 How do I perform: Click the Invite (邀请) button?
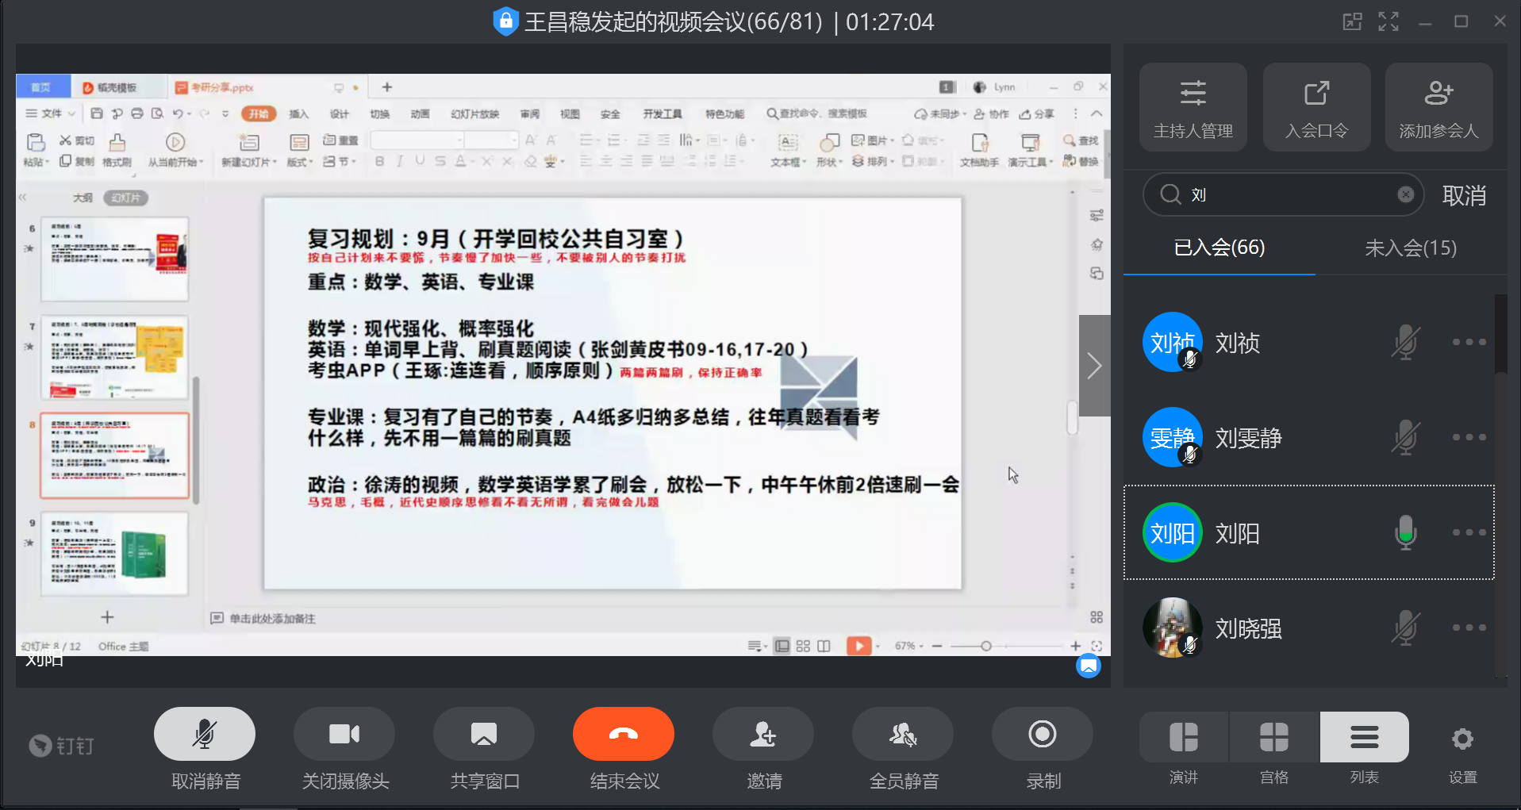[762, 735]
